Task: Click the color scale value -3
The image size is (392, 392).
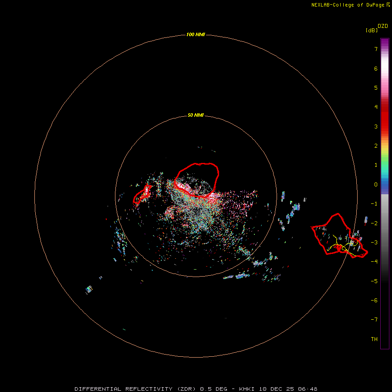Action: 374,243
